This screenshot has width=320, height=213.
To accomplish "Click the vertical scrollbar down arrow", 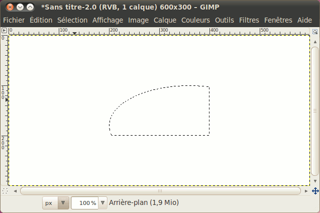I will click(315, 181).
